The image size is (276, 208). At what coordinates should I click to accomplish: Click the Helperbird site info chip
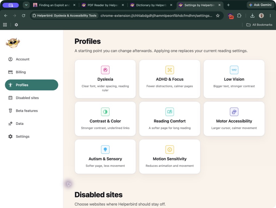[65, 16]
